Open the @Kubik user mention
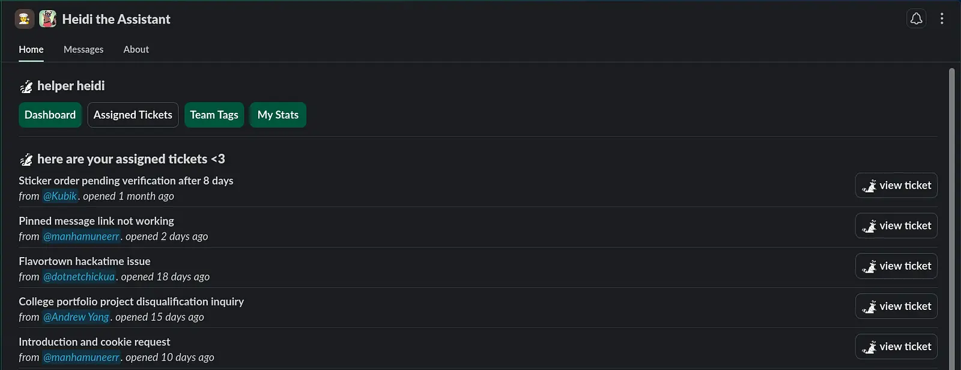Screen dimensions: 961x370 pyautogui.click(x=60, y=196)
